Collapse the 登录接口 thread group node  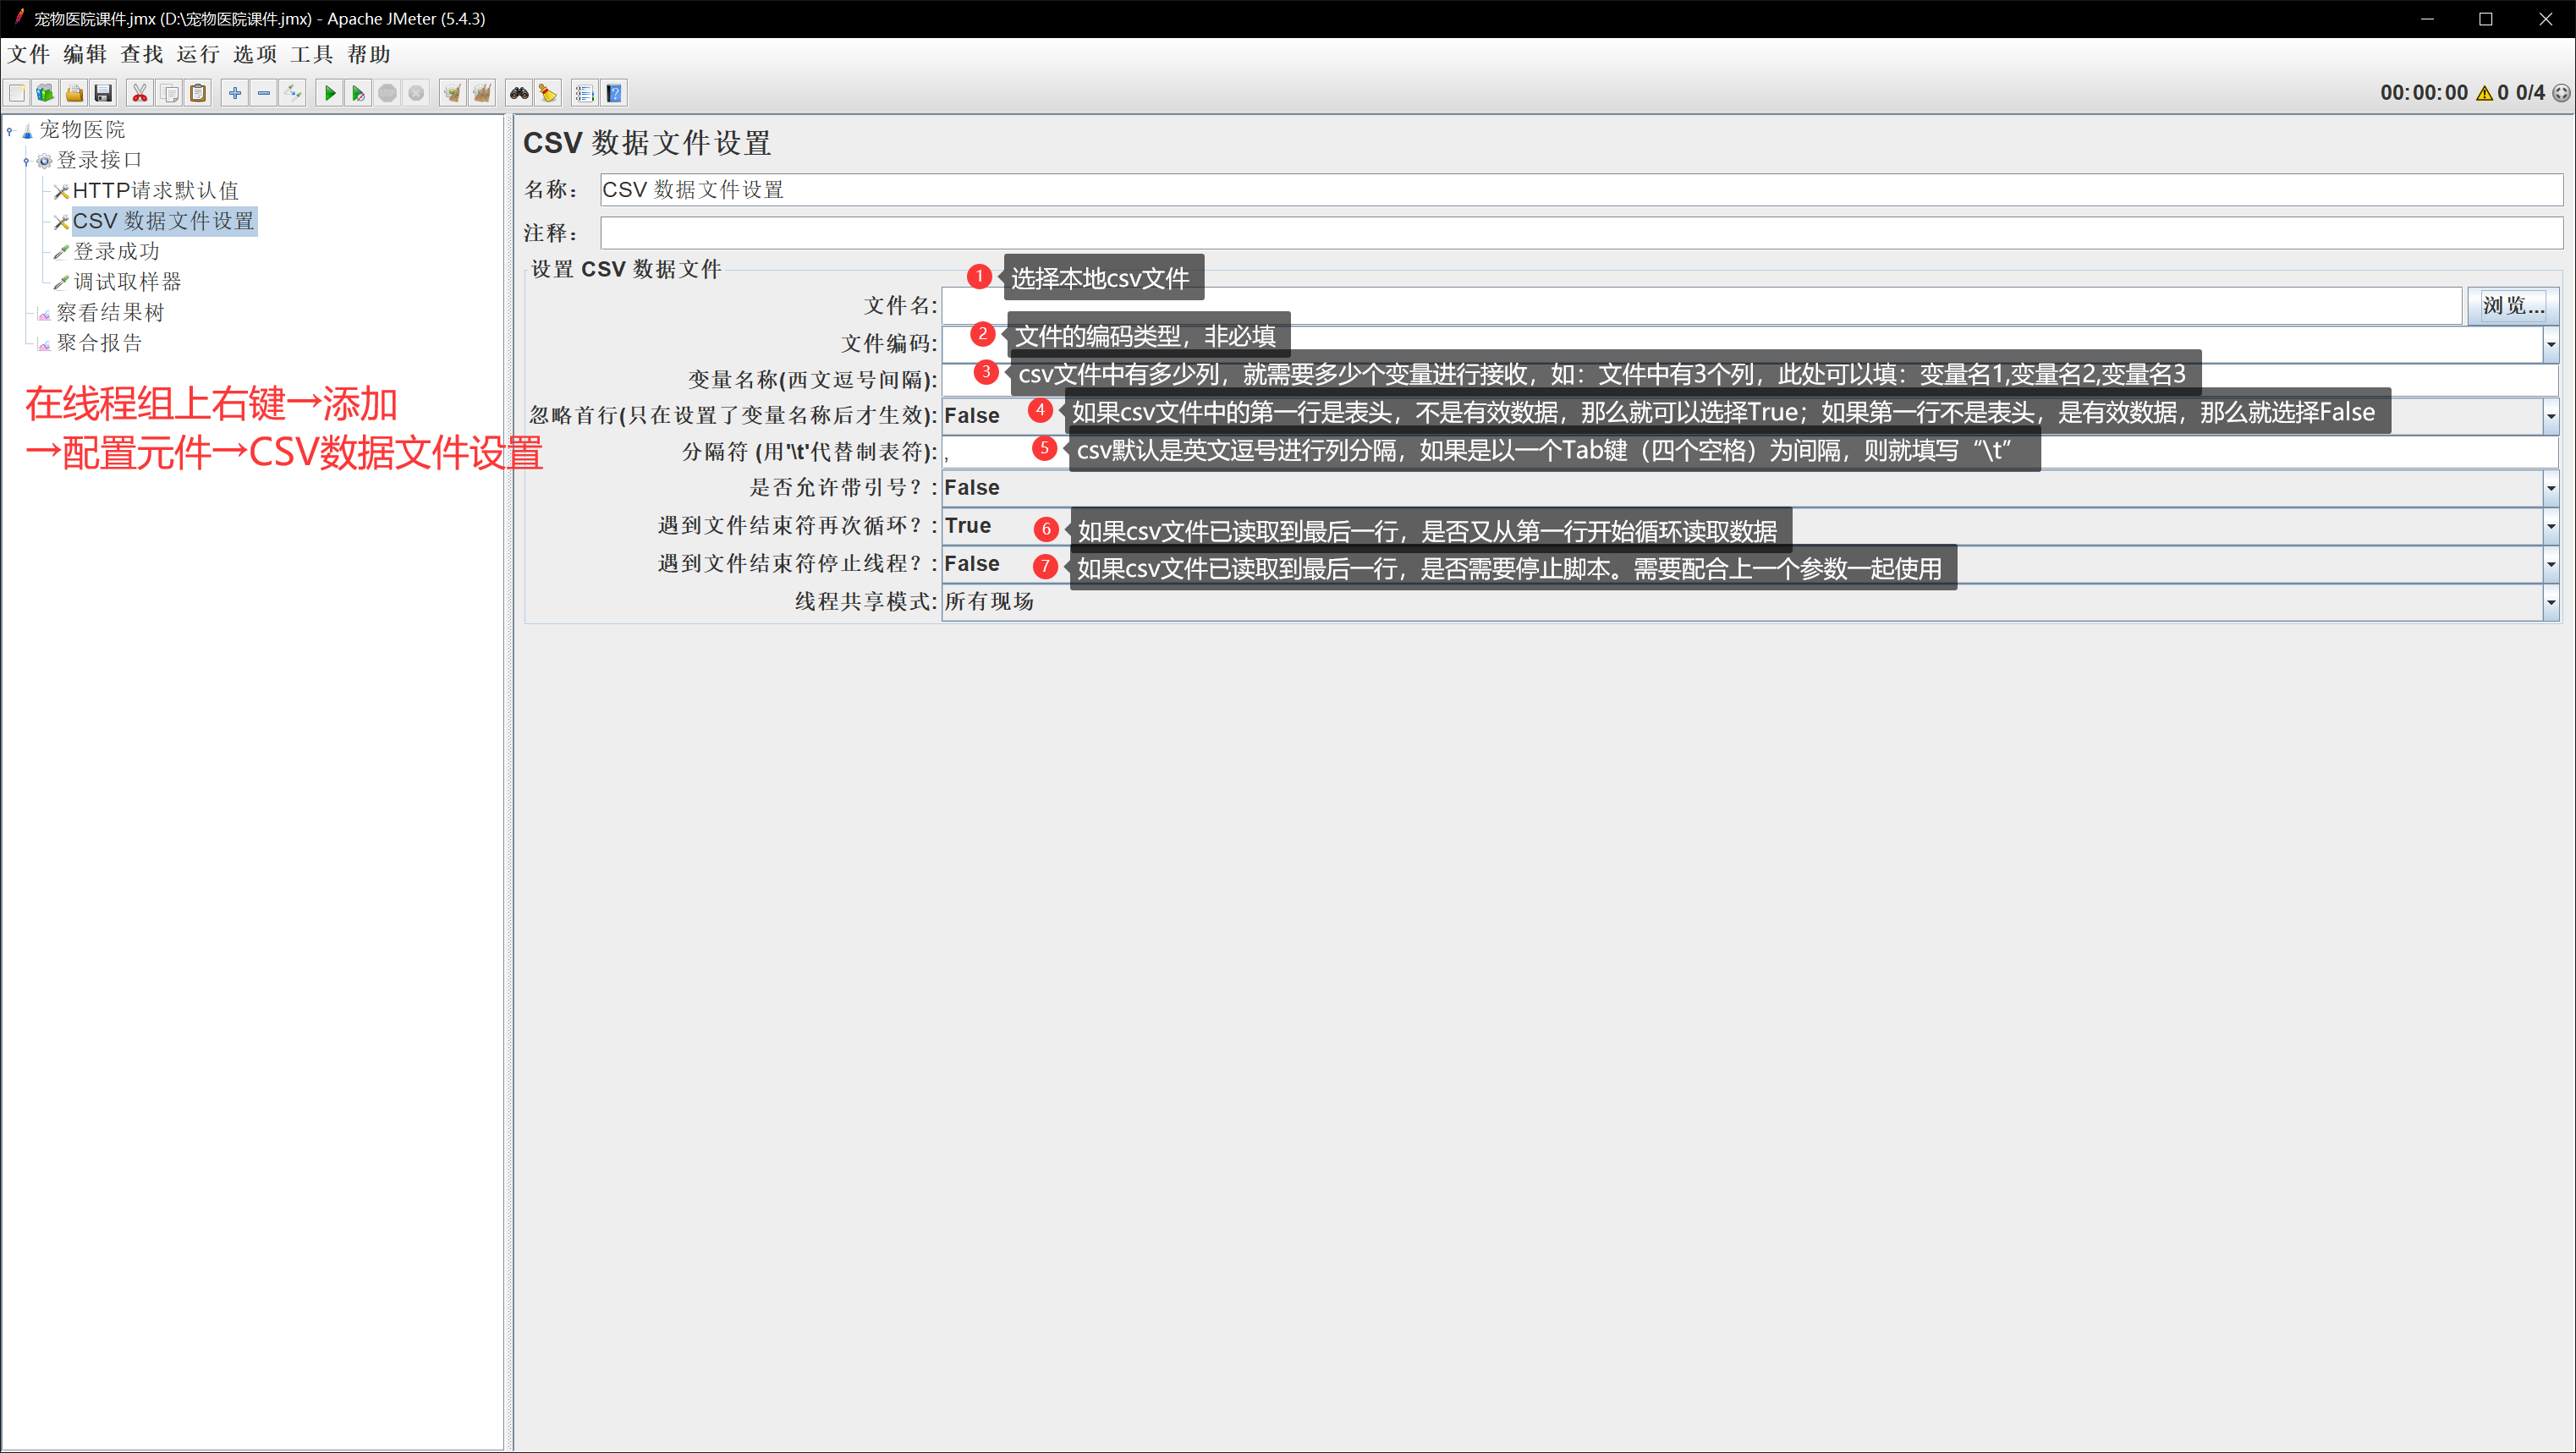[26, 161]
